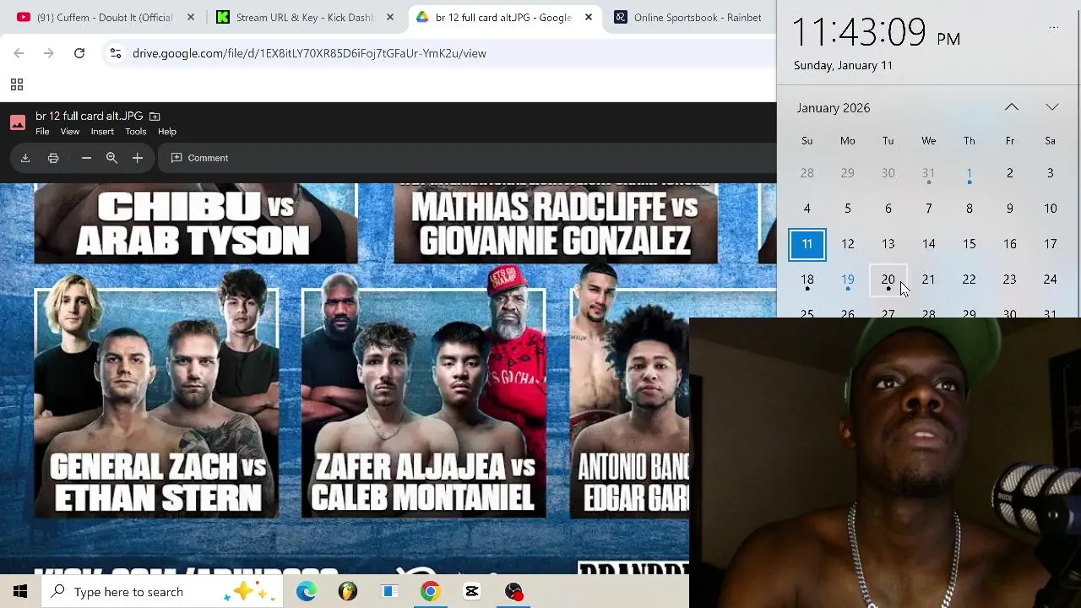Screen dimensions: 1081x608
Task: Select January 24 in the calendar
Action: tap(1051, 280)
